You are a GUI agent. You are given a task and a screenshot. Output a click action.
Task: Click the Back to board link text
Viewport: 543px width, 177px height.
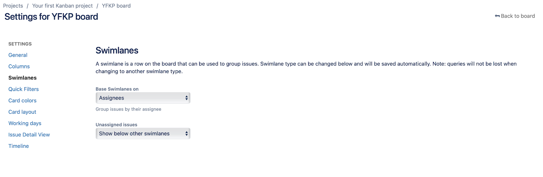(518, 16)
